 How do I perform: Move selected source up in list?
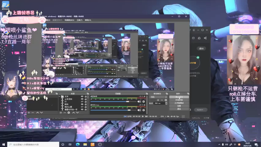click(73, 113)
